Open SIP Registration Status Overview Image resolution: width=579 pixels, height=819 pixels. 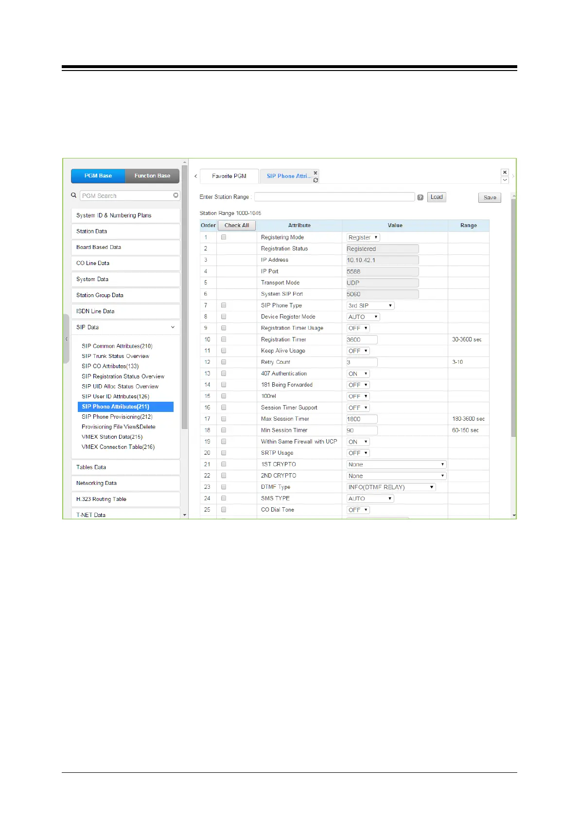click(x=123, y=376)
